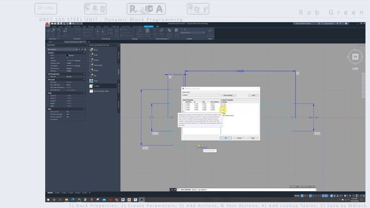The image size is (370, 208).
Task: Click the Action name field in dialog
Action: (201, 95)
